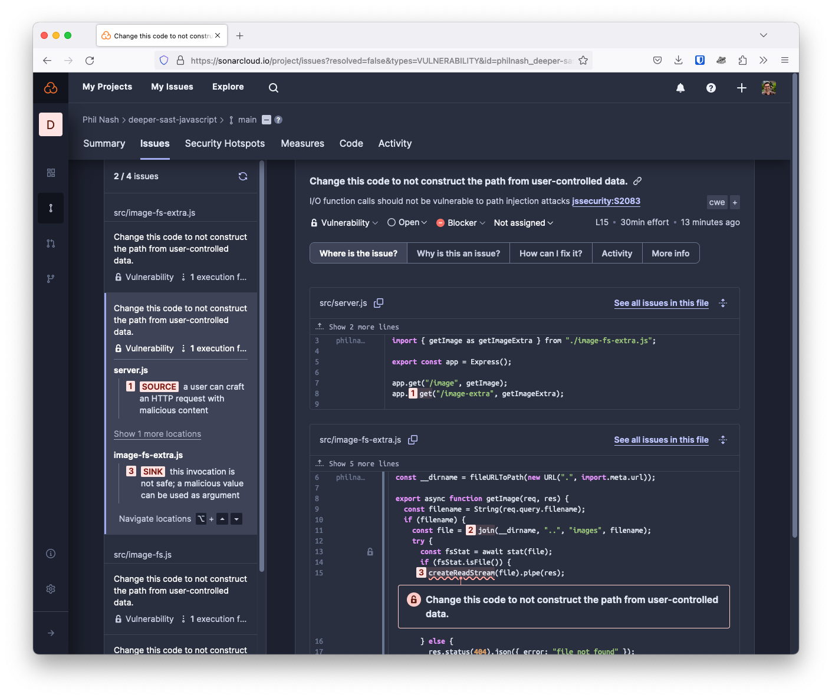Screen dimensions: 832x698
Task: Expand the code view with the crosshair icon
Action: 723,302
